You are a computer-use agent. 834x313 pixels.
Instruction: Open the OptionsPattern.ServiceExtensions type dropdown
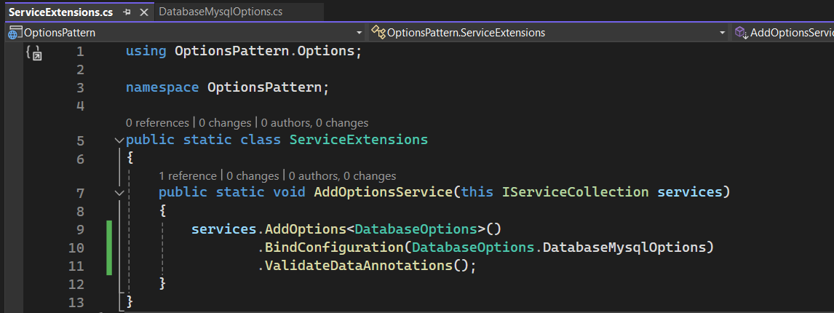point(722,33)
